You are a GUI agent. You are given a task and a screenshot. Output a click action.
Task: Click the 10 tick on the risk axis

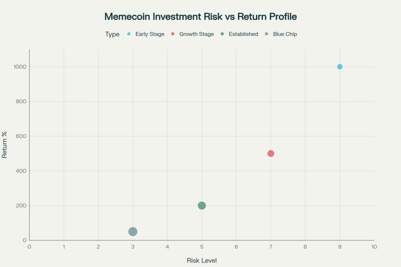tap(374, 247)
